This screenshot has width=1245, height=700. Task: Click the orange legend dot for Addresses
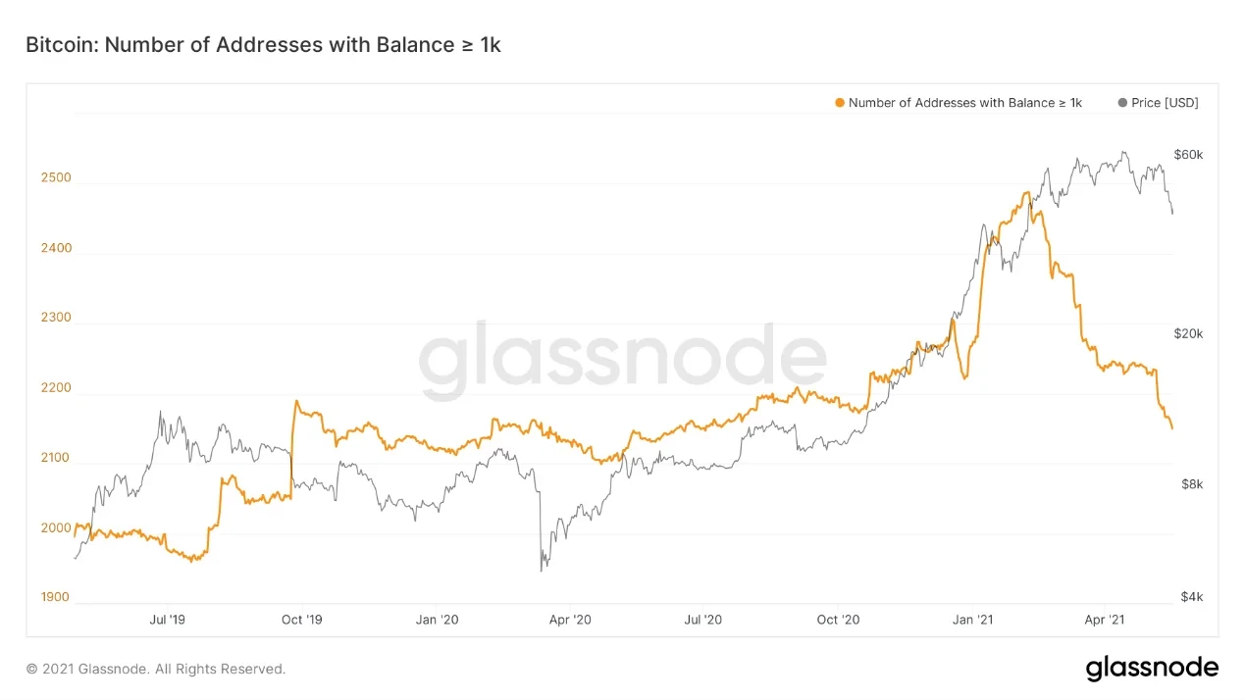coord(839,103)
